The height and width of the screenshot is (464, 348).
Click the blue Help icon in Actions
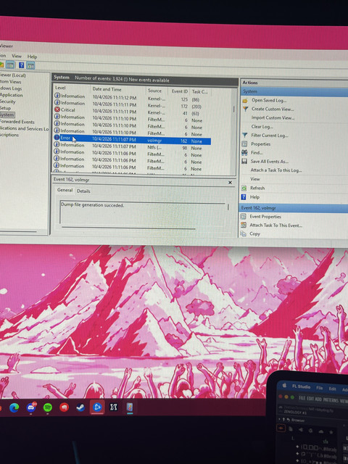244,197
